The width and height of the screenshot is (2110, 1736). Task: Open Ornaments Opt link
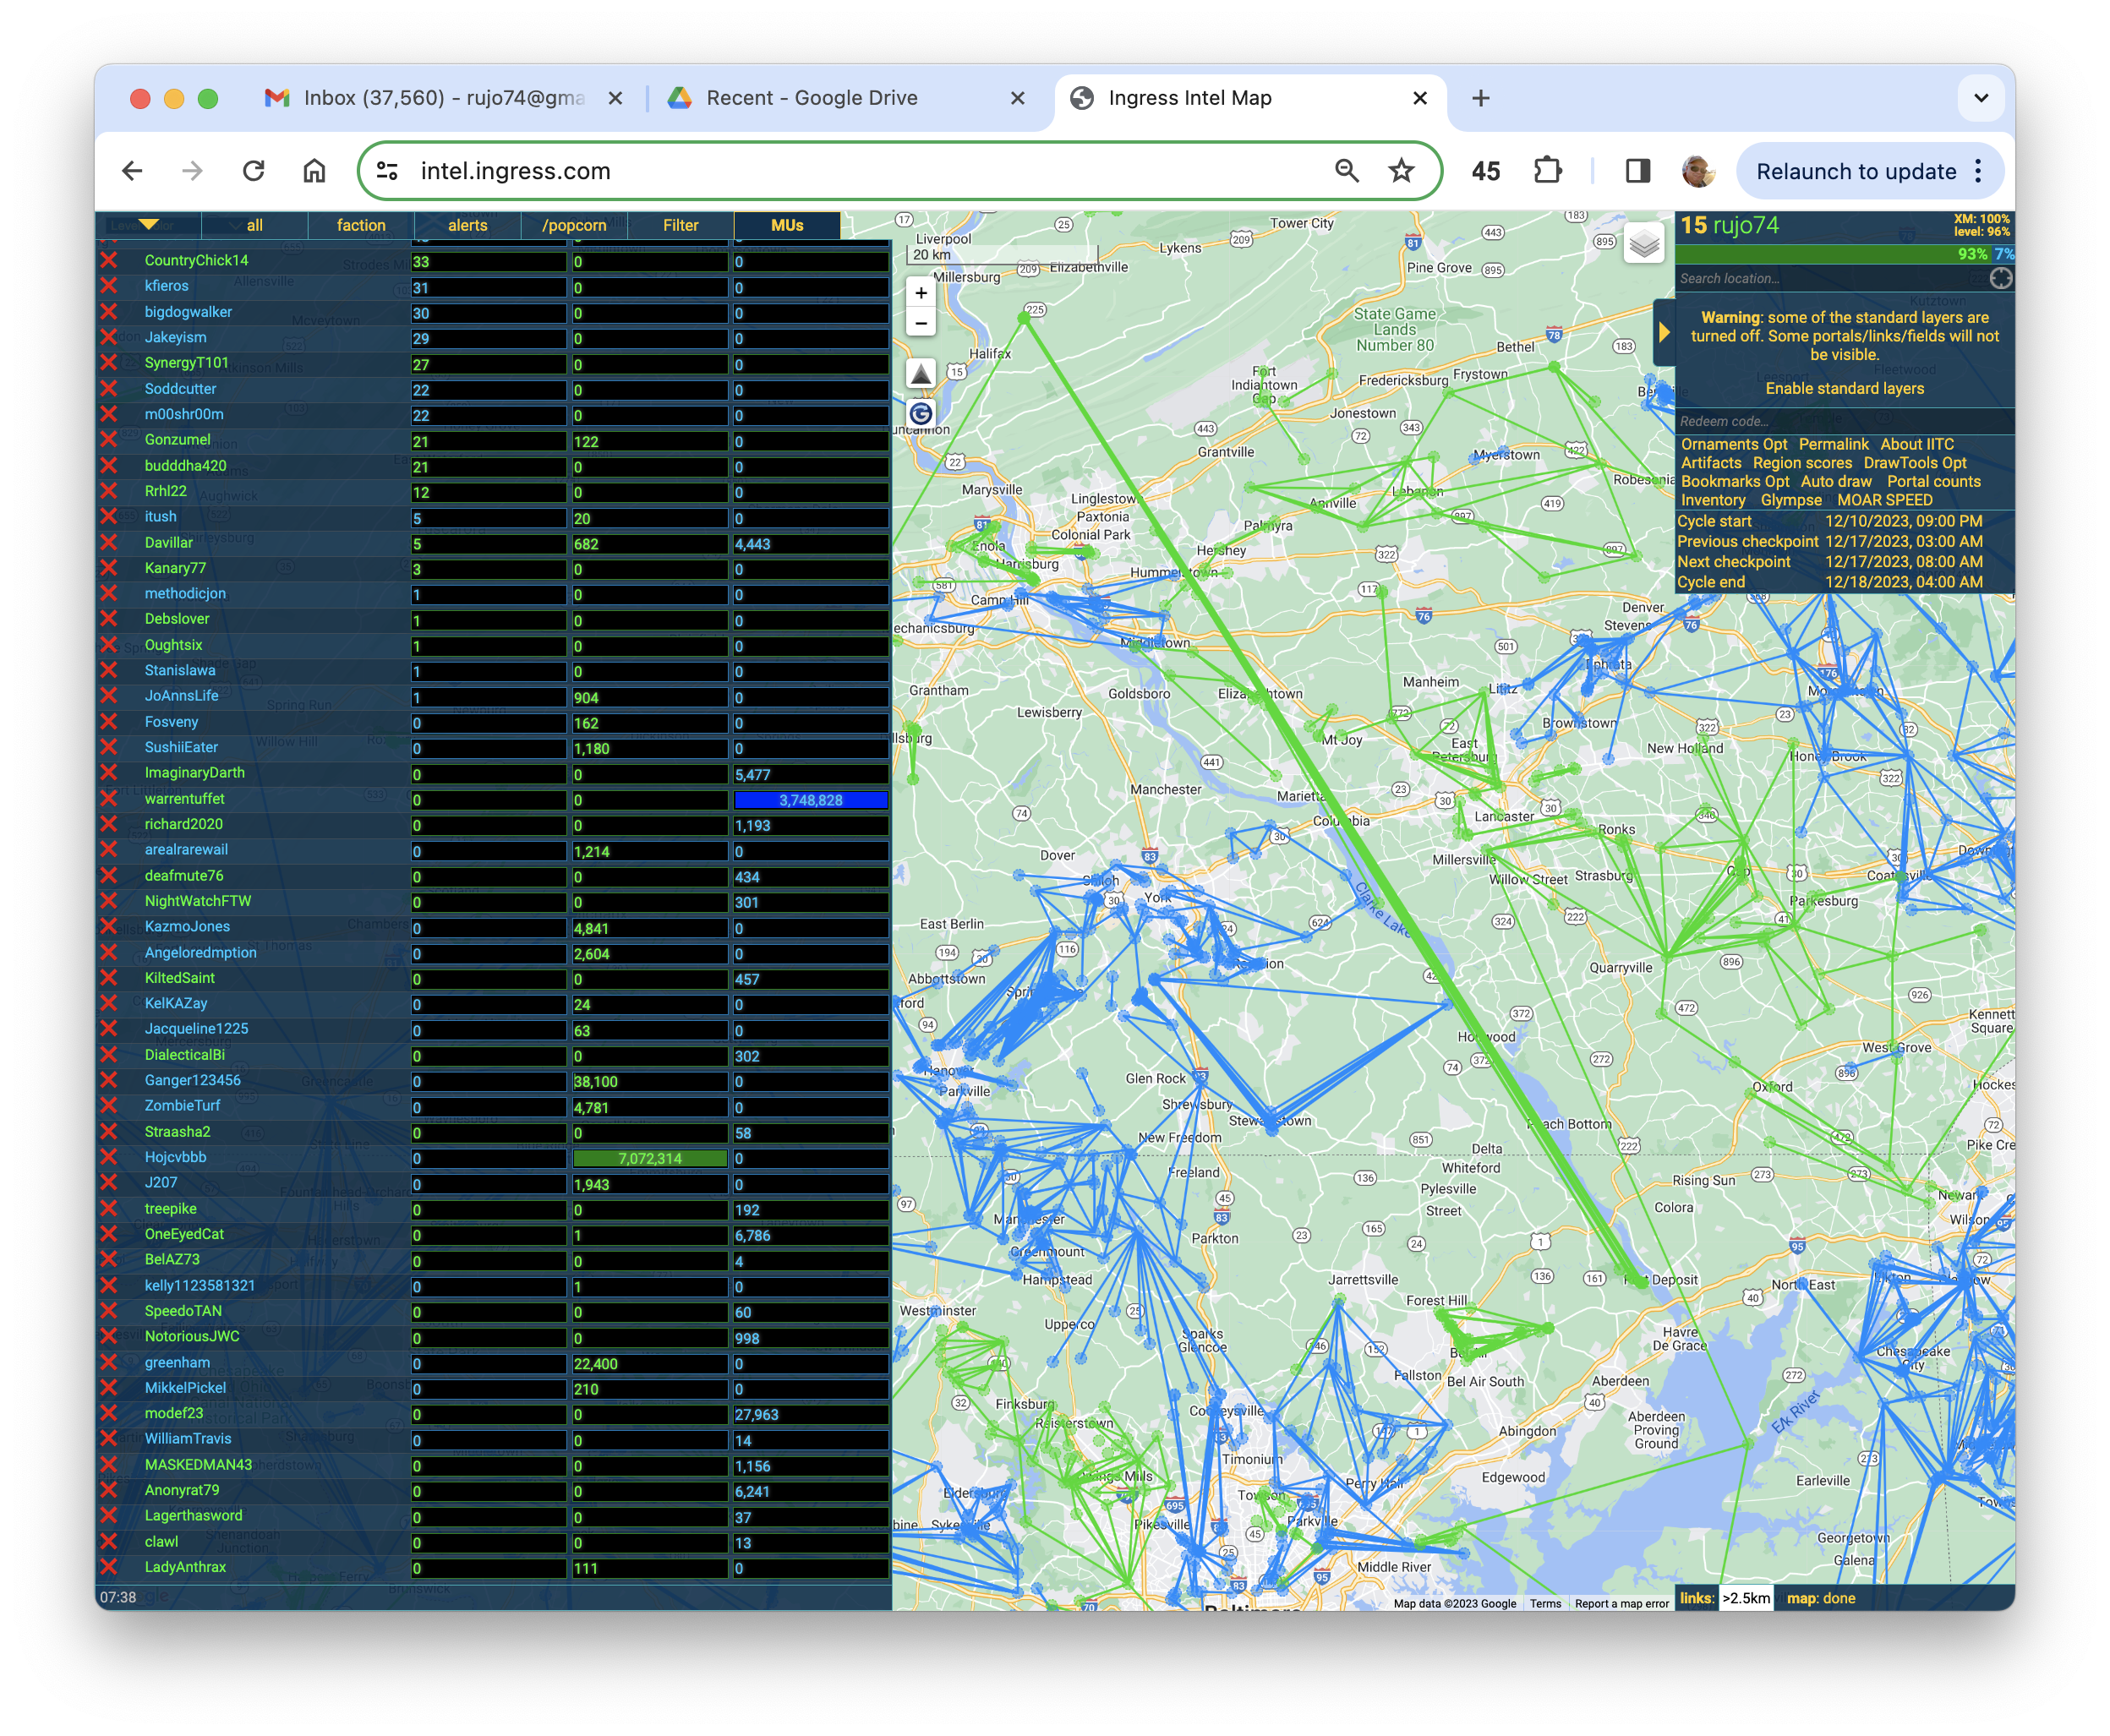(1733, 444)
